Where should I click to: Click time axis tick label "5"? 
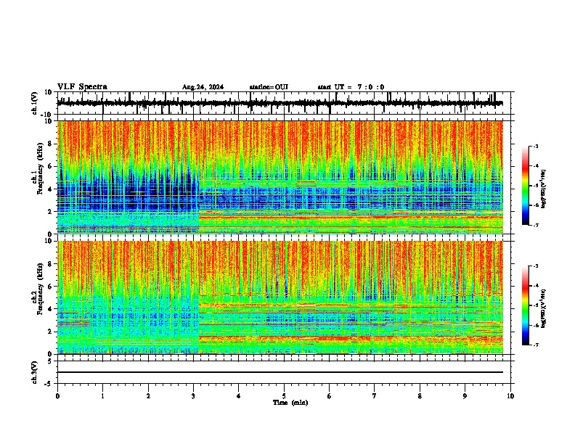pos(284,396)
